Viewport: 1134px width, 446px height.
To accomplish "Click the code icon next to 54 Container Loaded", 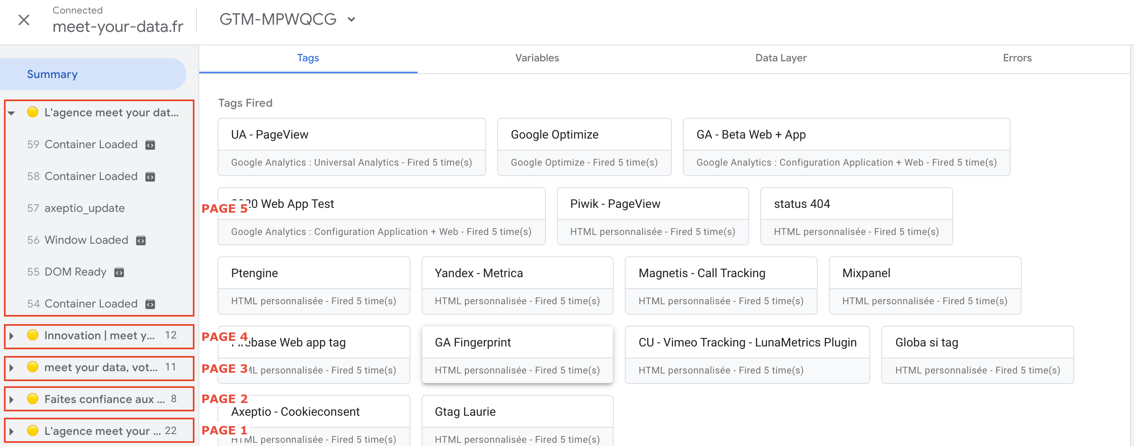I will point(150,304).
